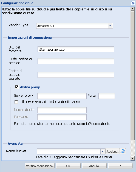This screenshot has height=172, width=136.
Task: Open help with the ? button
Action: (x=120, y=166)
